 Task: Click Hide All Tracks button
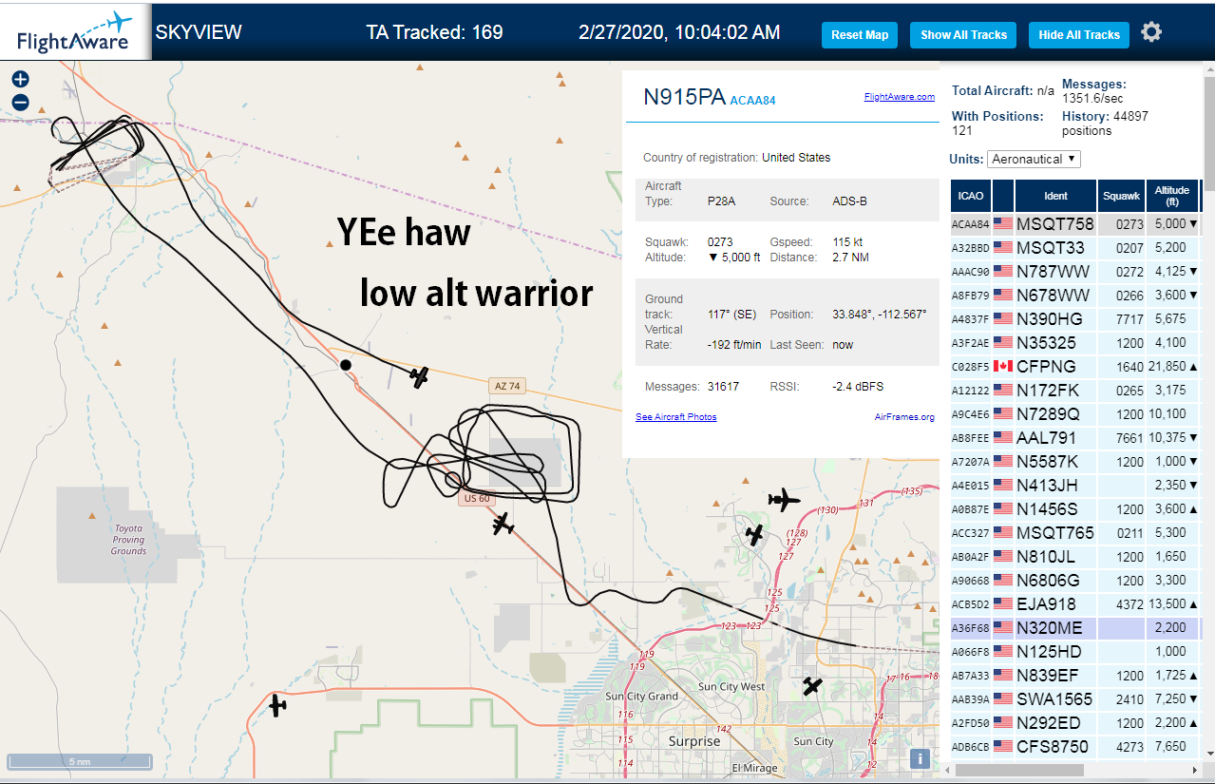pos(1079,35)
